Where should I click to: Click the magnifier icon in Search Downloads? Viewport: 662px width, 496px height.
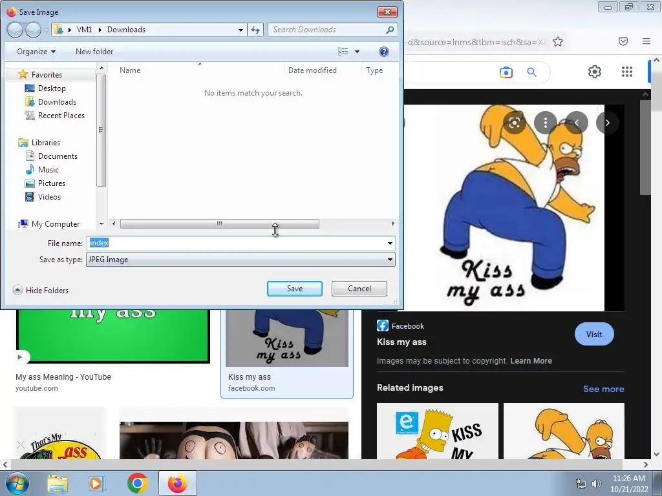point(390,30)
